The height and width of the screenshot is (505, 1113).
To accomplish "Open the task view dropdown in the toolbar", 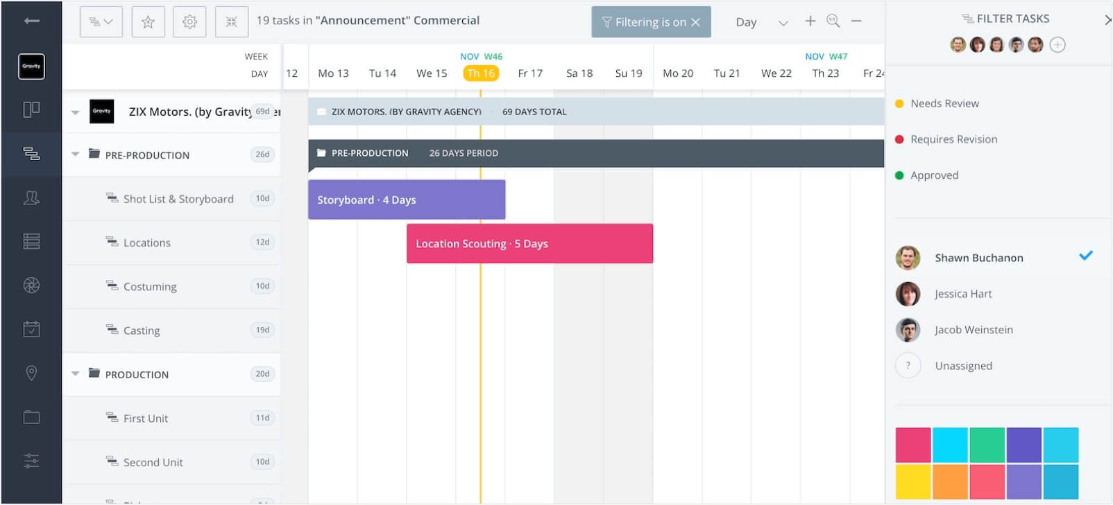I will 101,22.
